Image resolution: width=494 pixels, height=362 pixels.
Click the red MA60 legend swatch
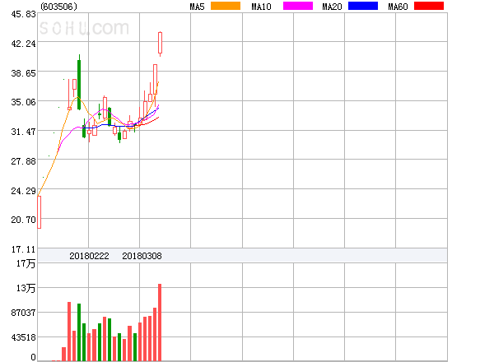coord(429,6)
